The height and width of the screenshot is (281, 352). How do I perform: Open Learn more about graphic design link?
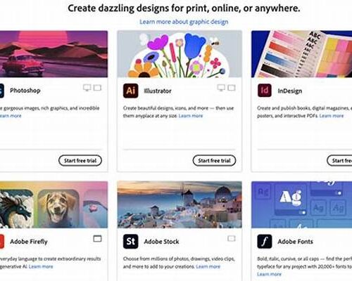pyautogui.click(x=184, y=22)
